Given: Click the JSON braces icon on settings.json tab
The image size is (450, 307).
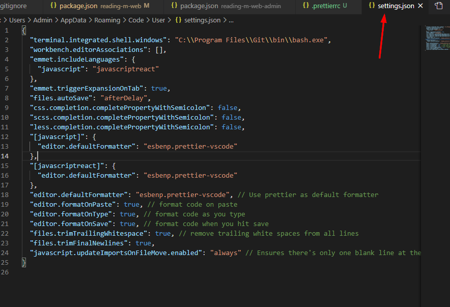Looking at the screenshot, I should (372, 6).
